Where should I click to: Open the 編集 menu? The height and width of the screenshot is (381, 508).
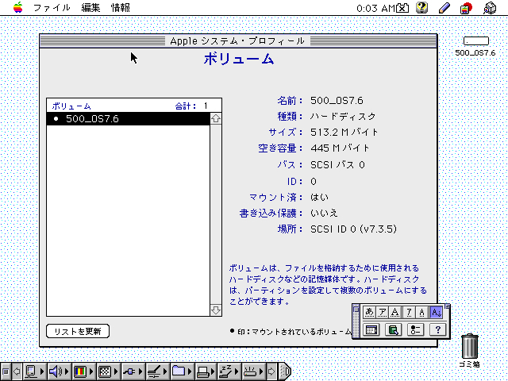tap(90, 7)
